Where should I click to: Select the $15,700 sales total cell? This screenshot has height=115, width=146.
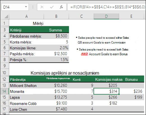56,91
